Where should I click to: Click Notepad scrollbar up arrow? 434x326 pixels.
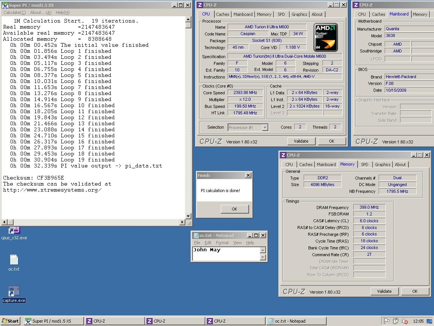tap(263, 250)
